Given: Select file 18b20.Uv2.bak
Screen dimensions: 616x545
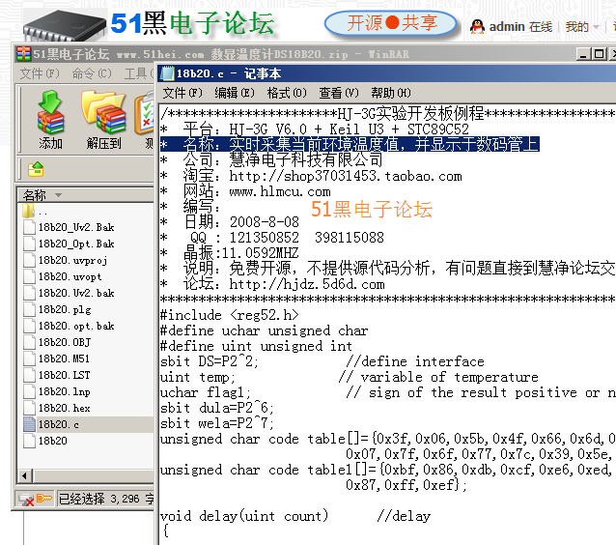Looking at the screenshot, I should click(70, 293).
